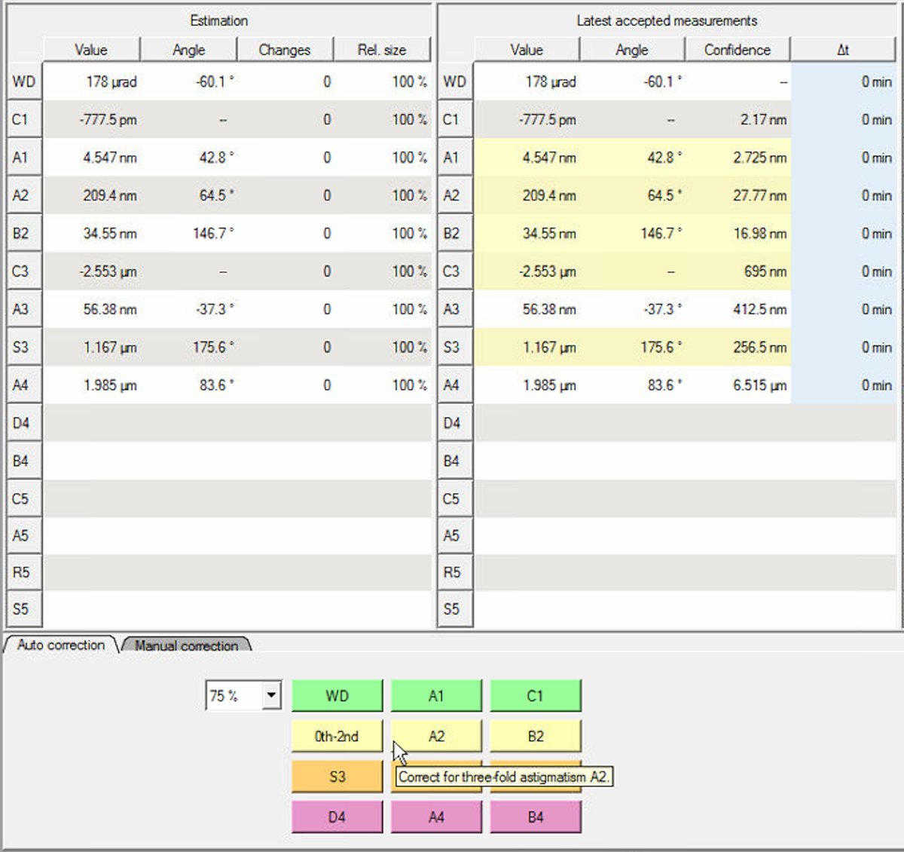Click the D4 correction button
Screen dimensions: 904x852
[337, 816]
